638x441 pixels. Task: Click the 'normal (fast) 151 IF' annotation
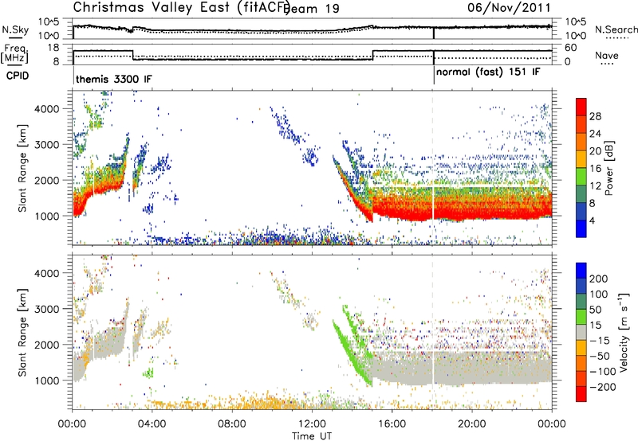pyautogui.click(x=488, y=72)
